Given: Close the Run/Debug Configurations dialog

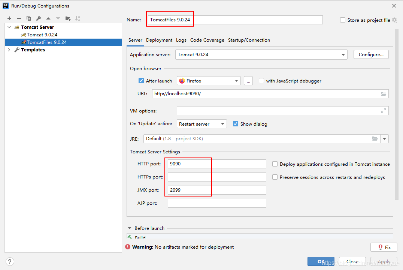Looking at the screenshot, I should (394, 6).
